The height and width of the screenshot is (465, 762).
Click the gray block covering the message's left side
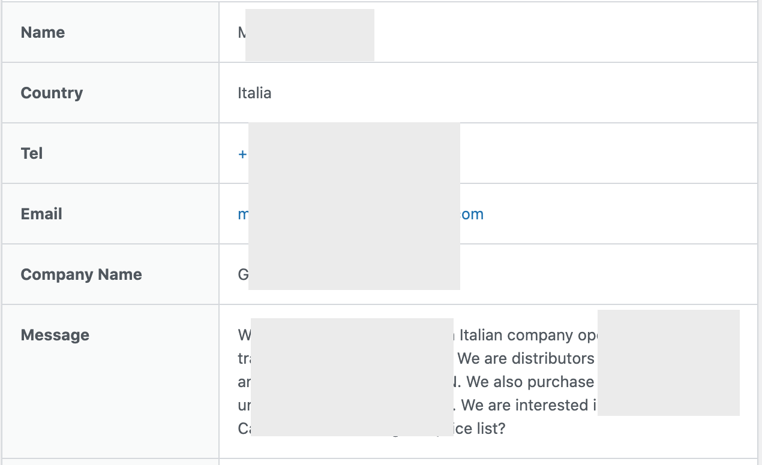(x=352, y=377)
